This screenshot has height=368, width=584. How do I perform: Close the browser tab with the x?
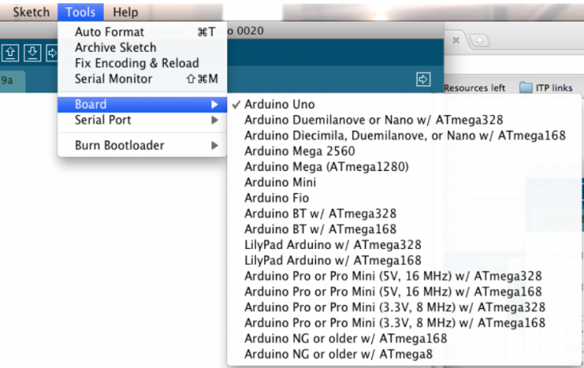(x=455, y=39)
